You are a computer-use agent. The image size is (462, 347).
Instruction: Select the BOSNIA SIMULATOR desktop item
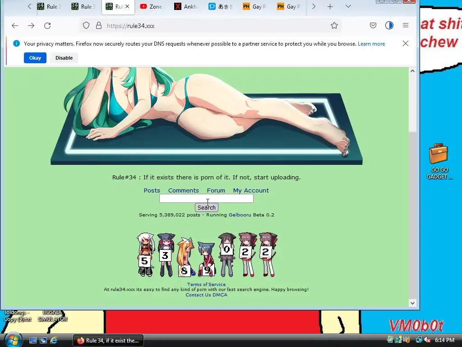pyautogui.click(x=52, y=315)
